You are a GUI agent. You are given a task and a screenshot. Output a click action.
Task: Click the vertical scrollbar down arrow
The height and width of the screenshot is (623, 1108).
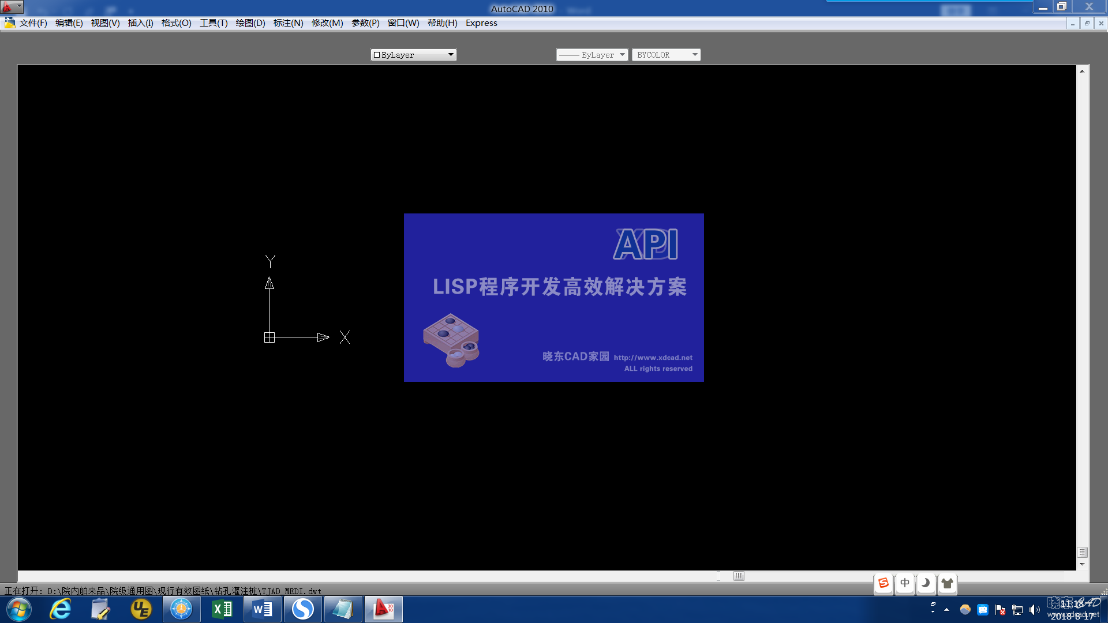pos(1082,564)
